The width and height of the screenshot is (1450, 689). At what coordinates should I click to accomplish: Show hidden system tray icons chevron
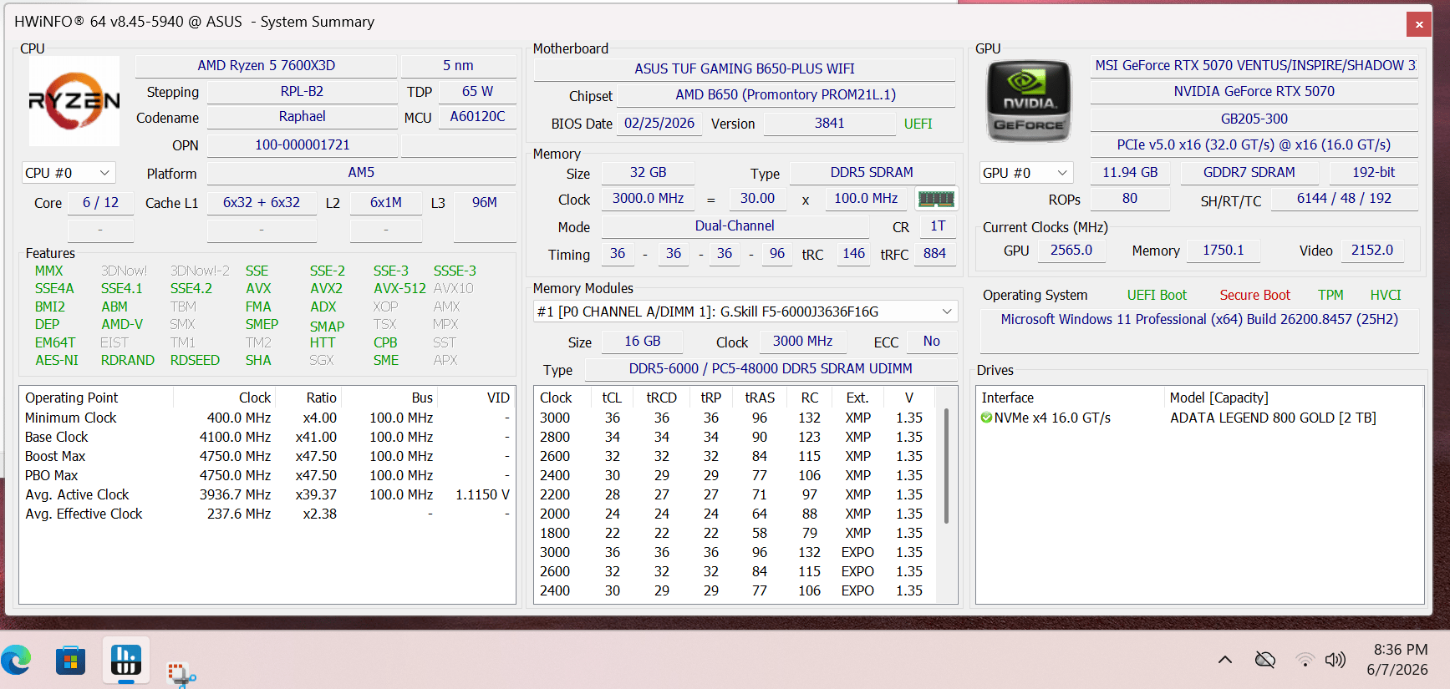[1225, 660]
